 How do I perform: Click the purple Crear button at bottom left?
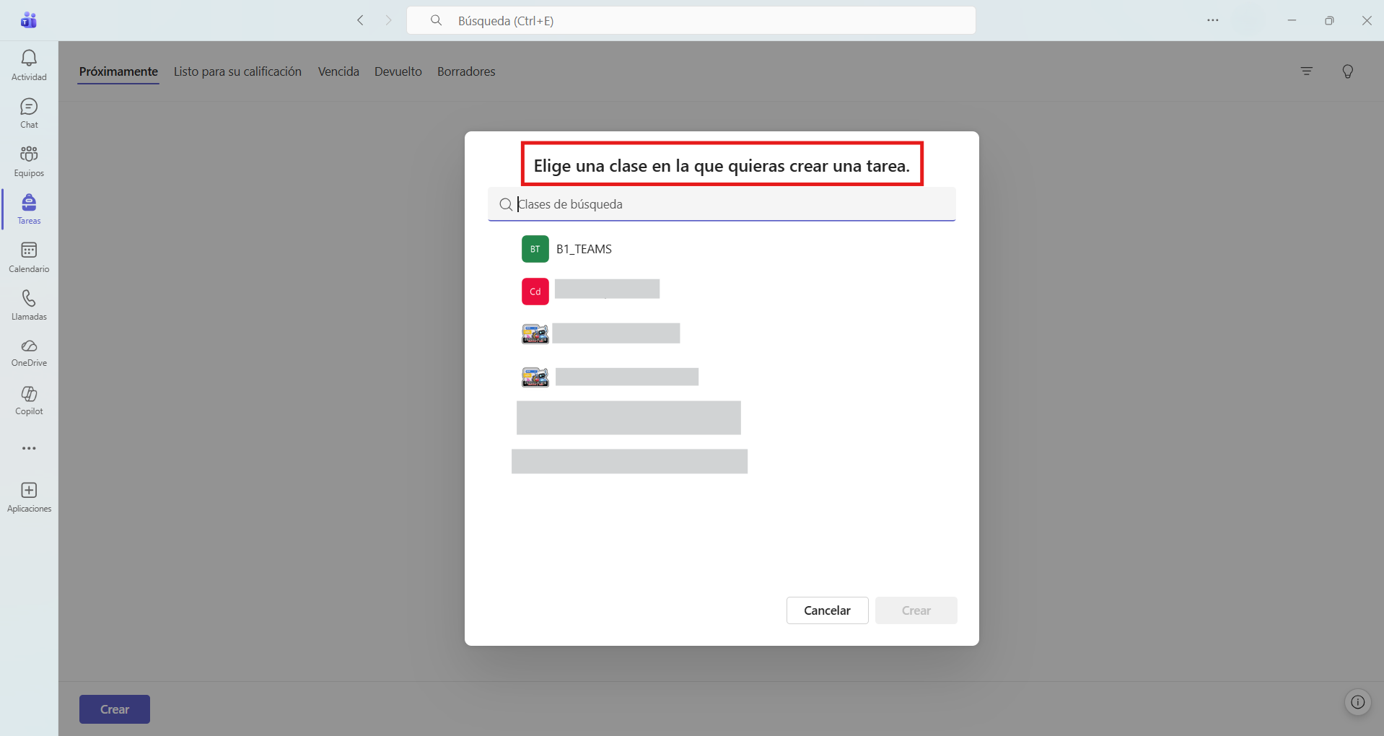coord(115,709)
